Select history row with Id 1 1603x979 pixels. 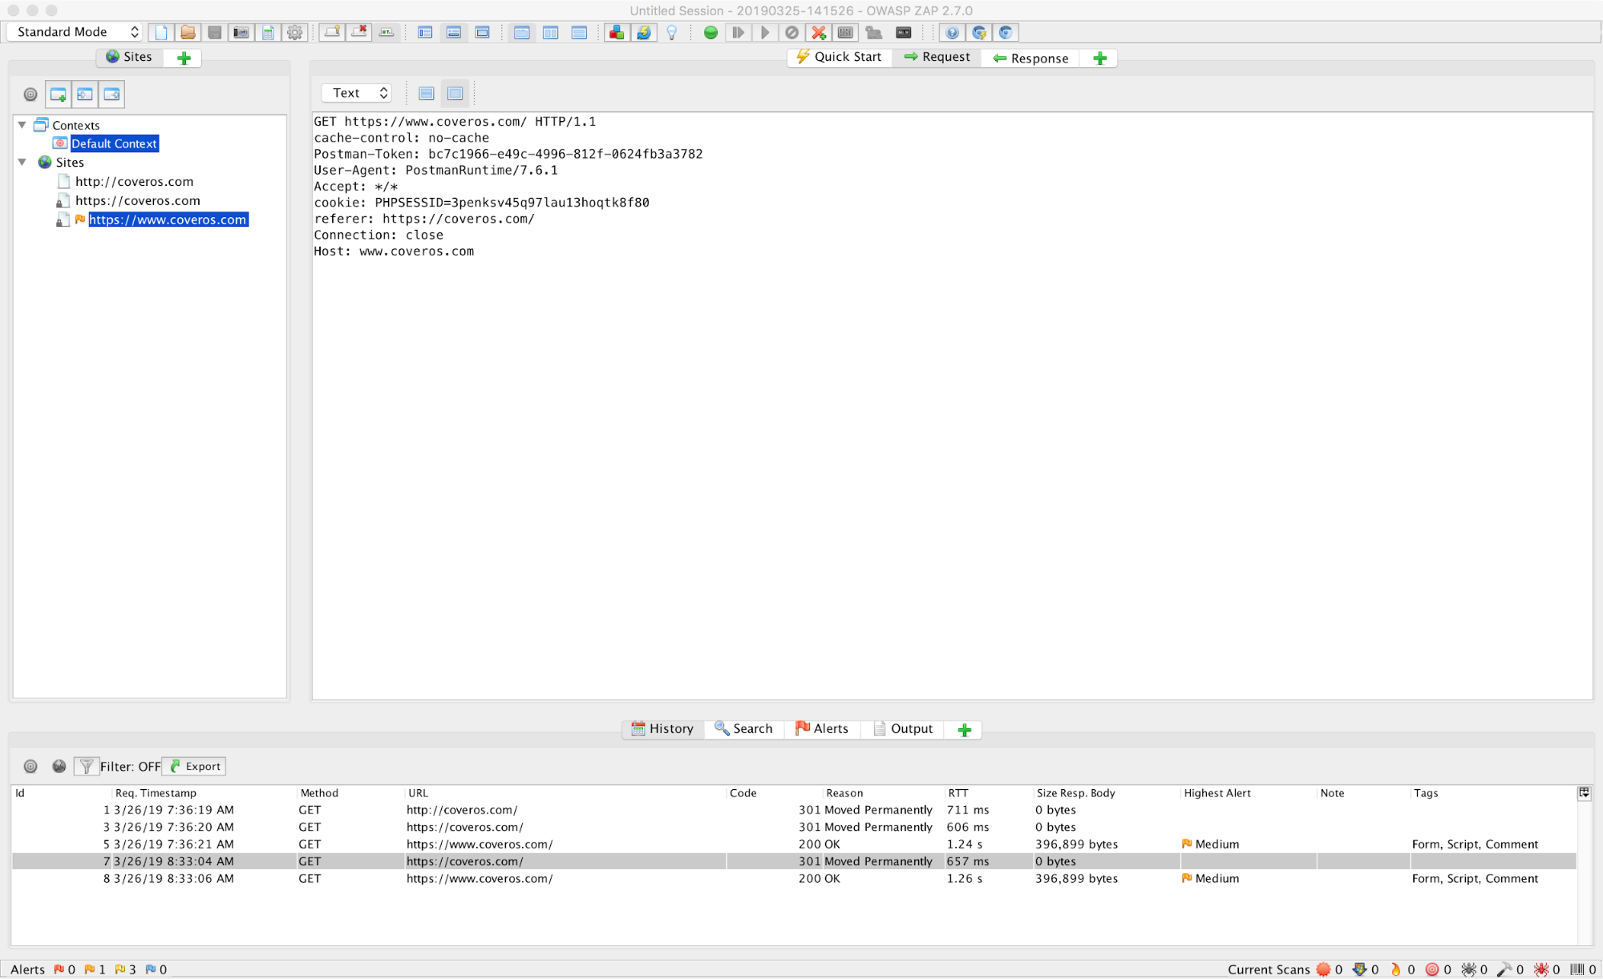(794, 810)
